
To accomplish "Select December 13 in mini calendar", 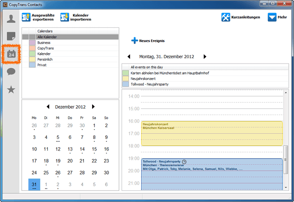I will (70, 149).
